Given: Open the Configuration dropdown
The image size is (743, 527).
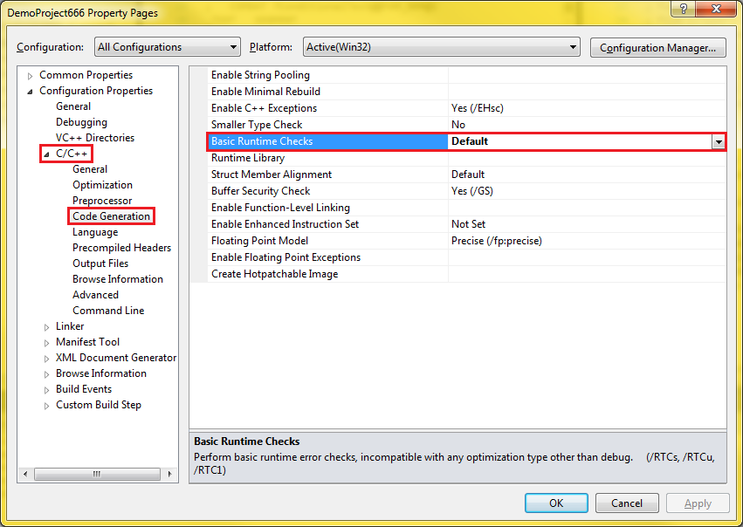Looking at the screenshot, I should point(167,47).
